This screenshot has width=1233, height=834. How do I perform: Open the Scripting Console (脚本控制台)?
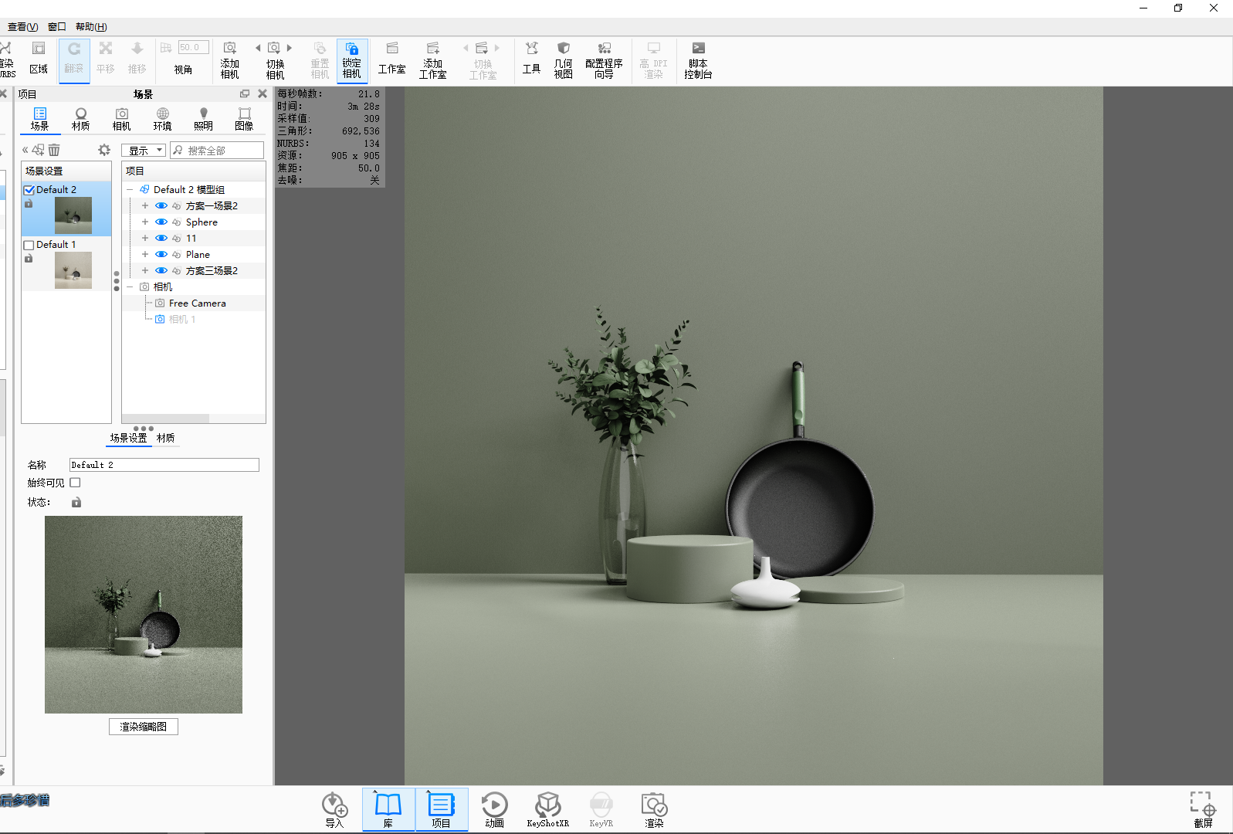point(697,60)
